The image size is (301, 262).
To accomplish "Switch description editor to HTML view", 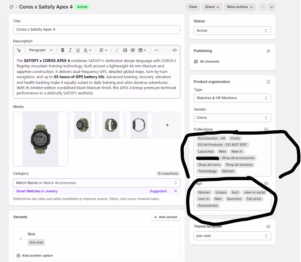I will coord(175,50).
